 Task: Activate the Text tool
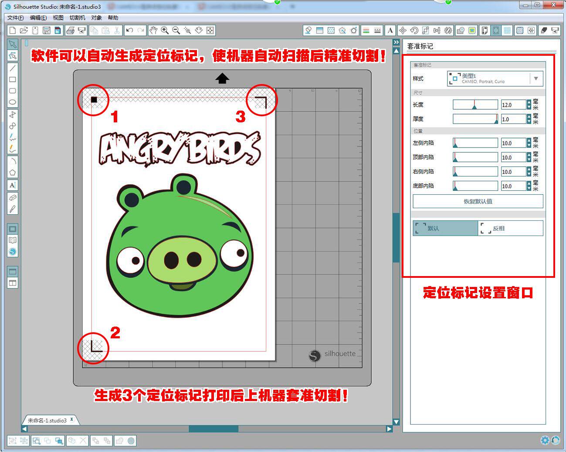(x=13, y=185)
